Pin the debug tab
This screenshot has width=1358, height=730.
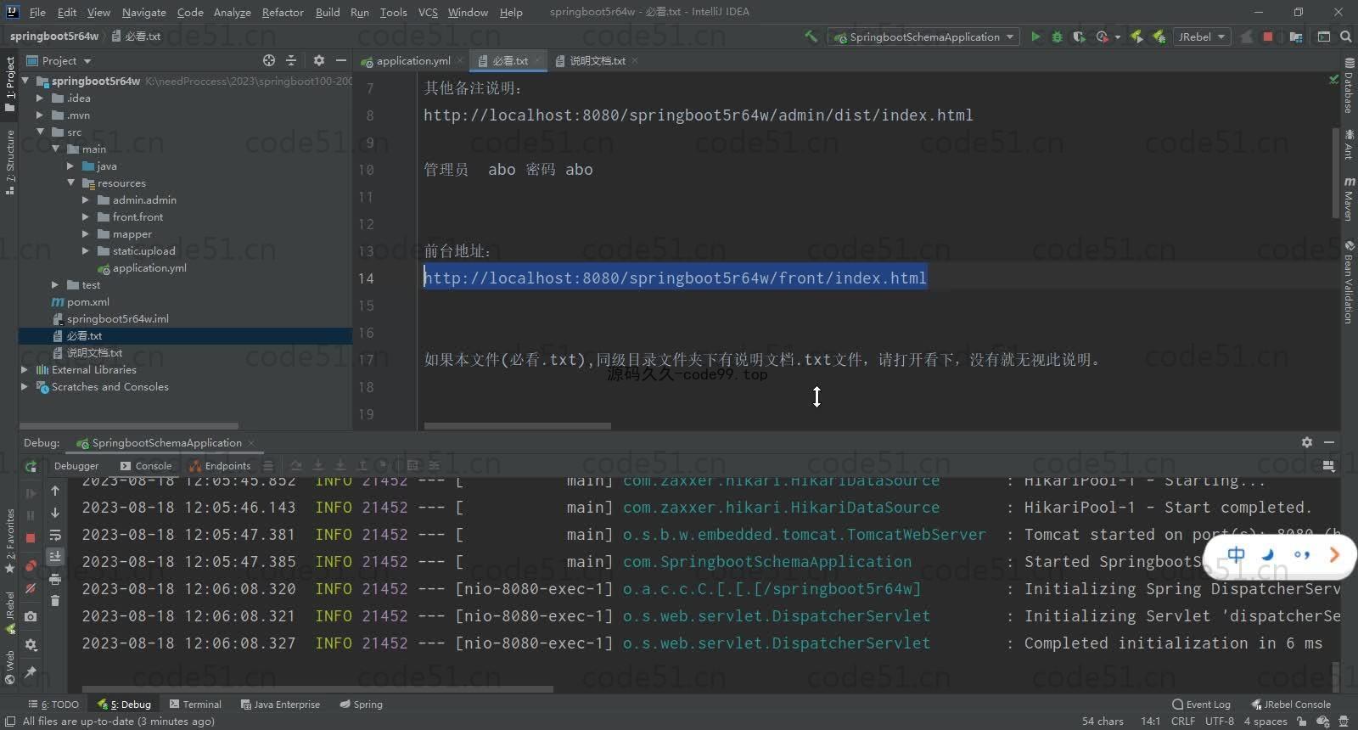coord(31,671)
